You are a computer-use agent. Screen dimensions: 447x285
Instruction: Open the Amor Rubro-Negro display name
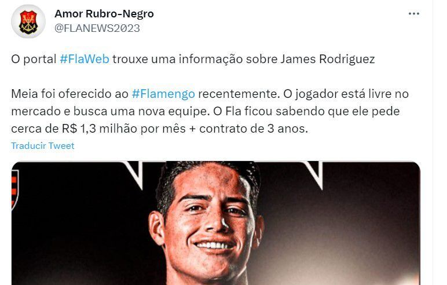coord(104,14)
